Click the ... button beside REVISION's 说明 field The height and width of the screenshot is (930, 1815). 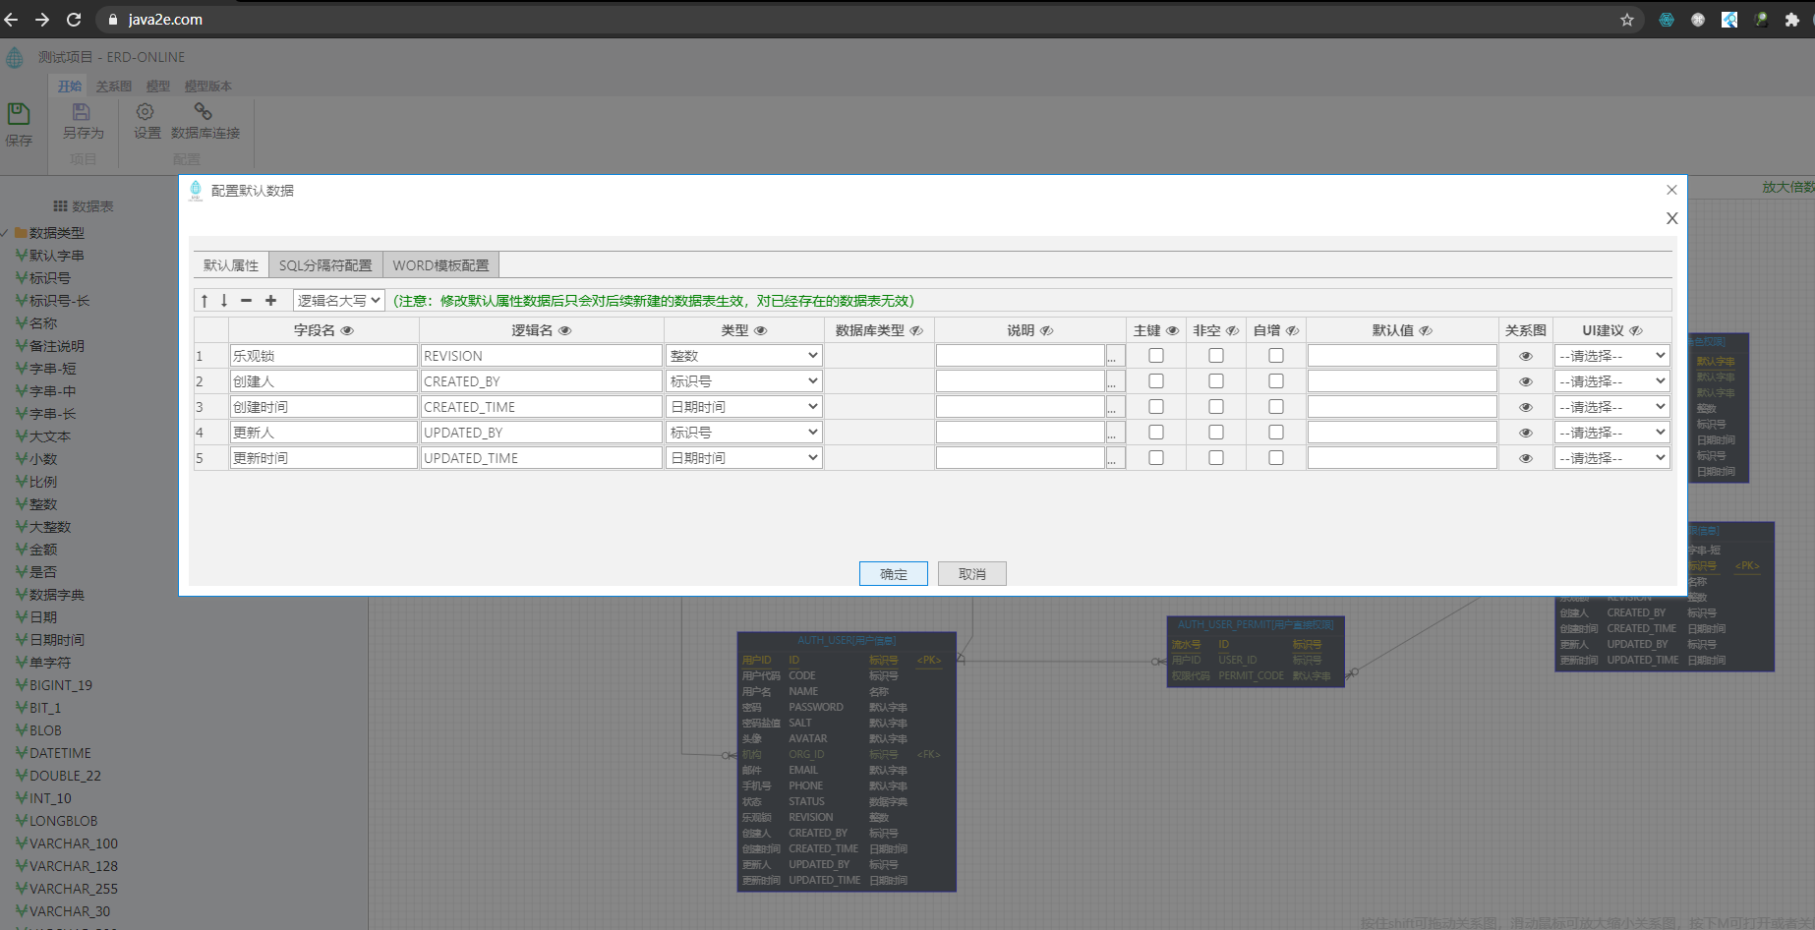1114,355
